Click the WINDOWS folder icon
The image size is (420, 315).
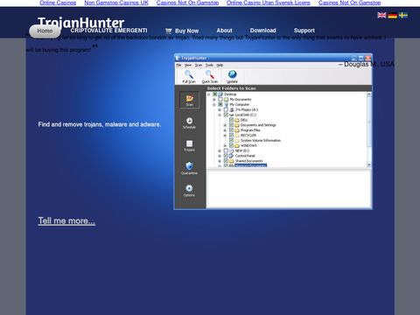coord(237,145)
